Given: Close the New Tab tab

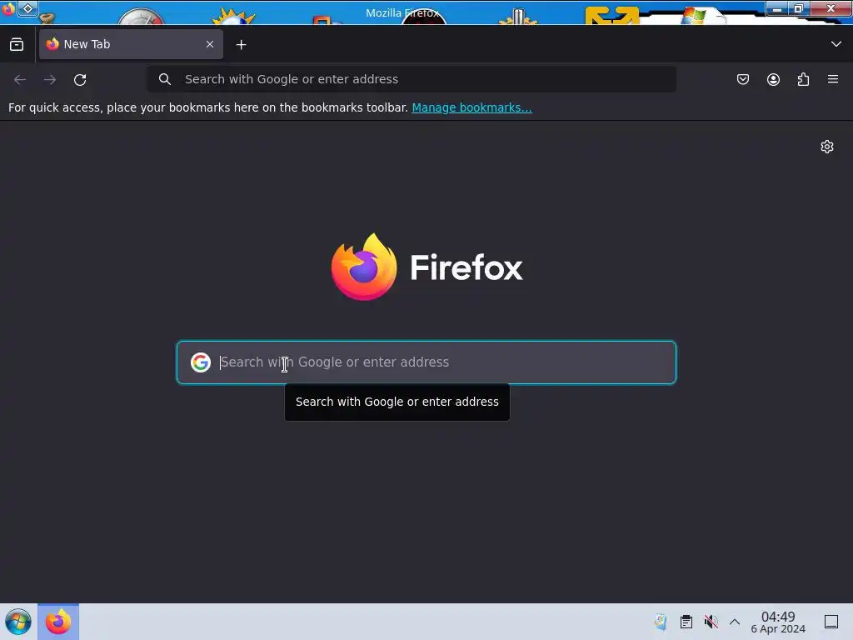Looking at the screenshot, I should (x=210, y=44).
